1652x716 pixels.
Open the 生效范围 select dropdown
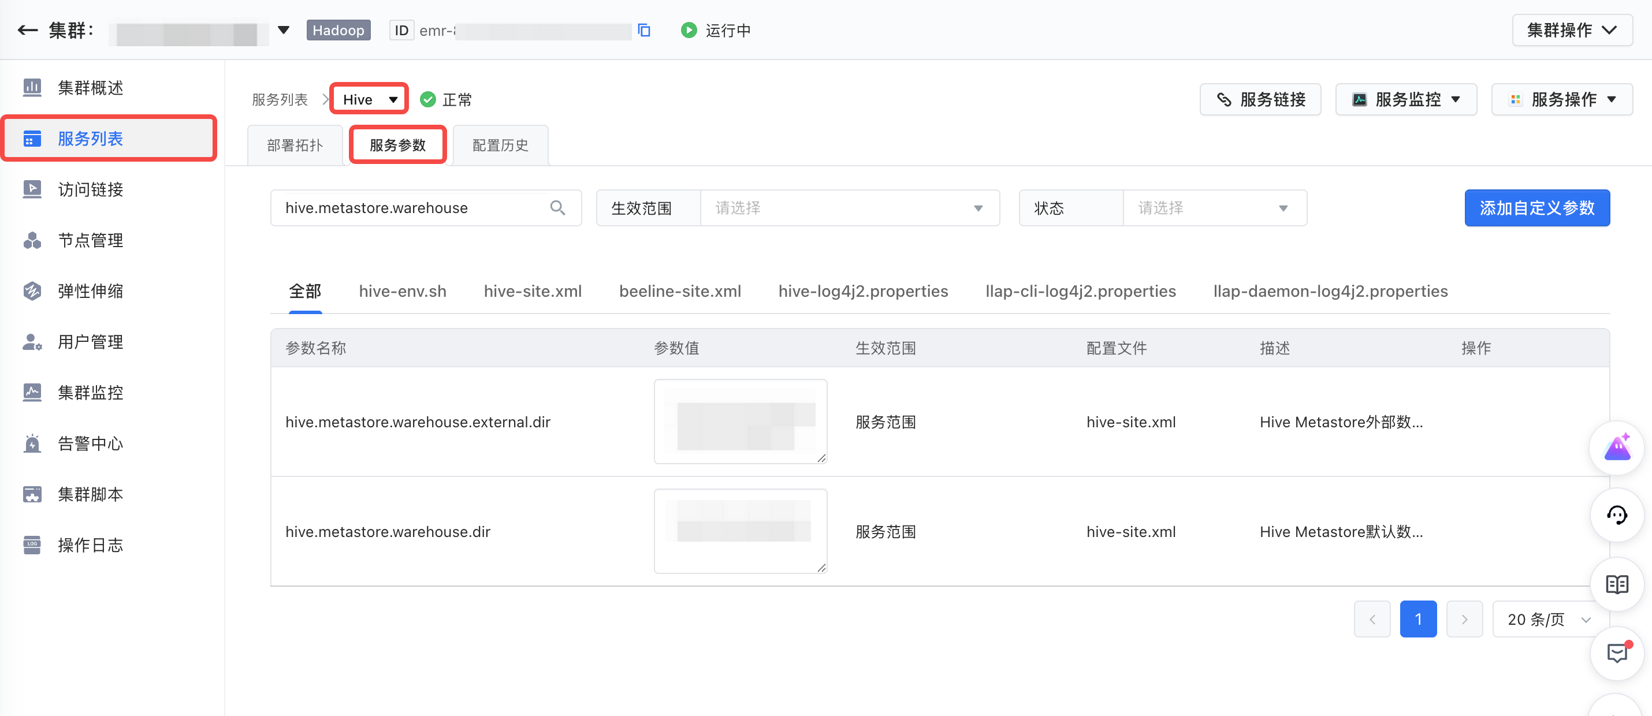[x=849, y=208]
